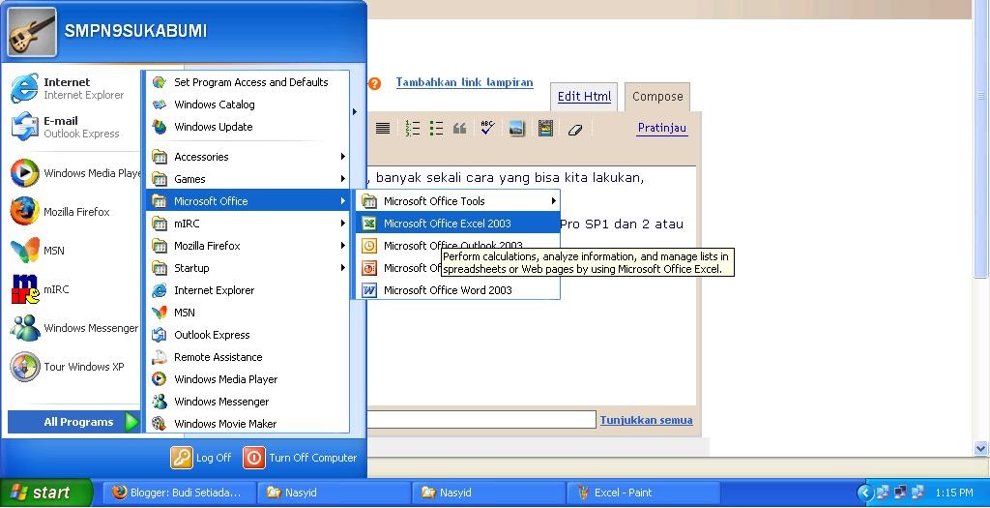Launch Windows Update
Screen dimensions: 990x508
tap(247, 127)
